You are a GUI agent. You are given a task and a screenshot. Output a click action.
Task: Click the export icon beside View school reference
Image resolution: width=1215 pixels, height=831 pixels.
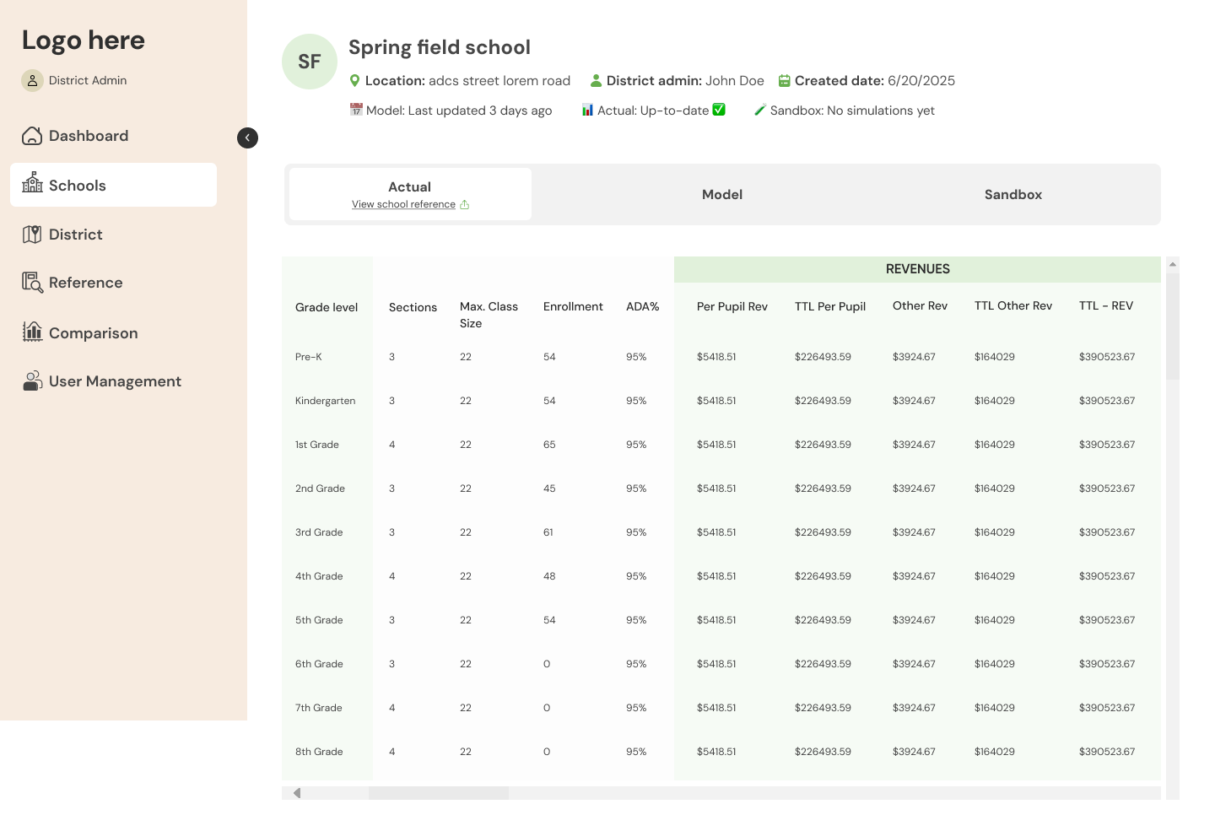[x=465, y=204]
